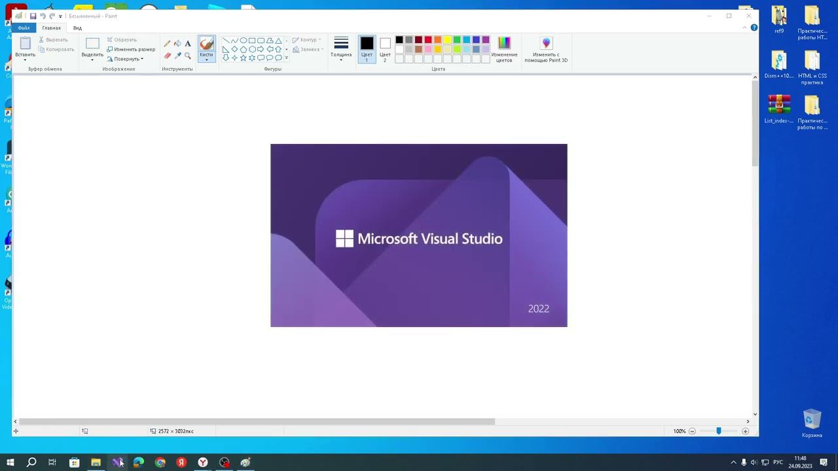Open the taskbar clock showing 11:48
Viewport: 838px width, 471px height.
tap(800, 462)
